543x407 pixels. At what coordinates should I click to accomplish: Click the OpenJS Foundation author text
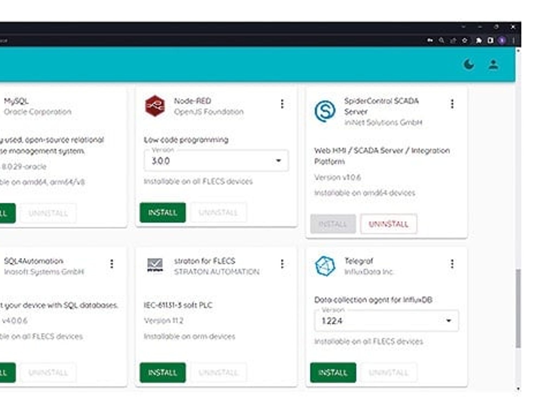(x=209, y=112)
